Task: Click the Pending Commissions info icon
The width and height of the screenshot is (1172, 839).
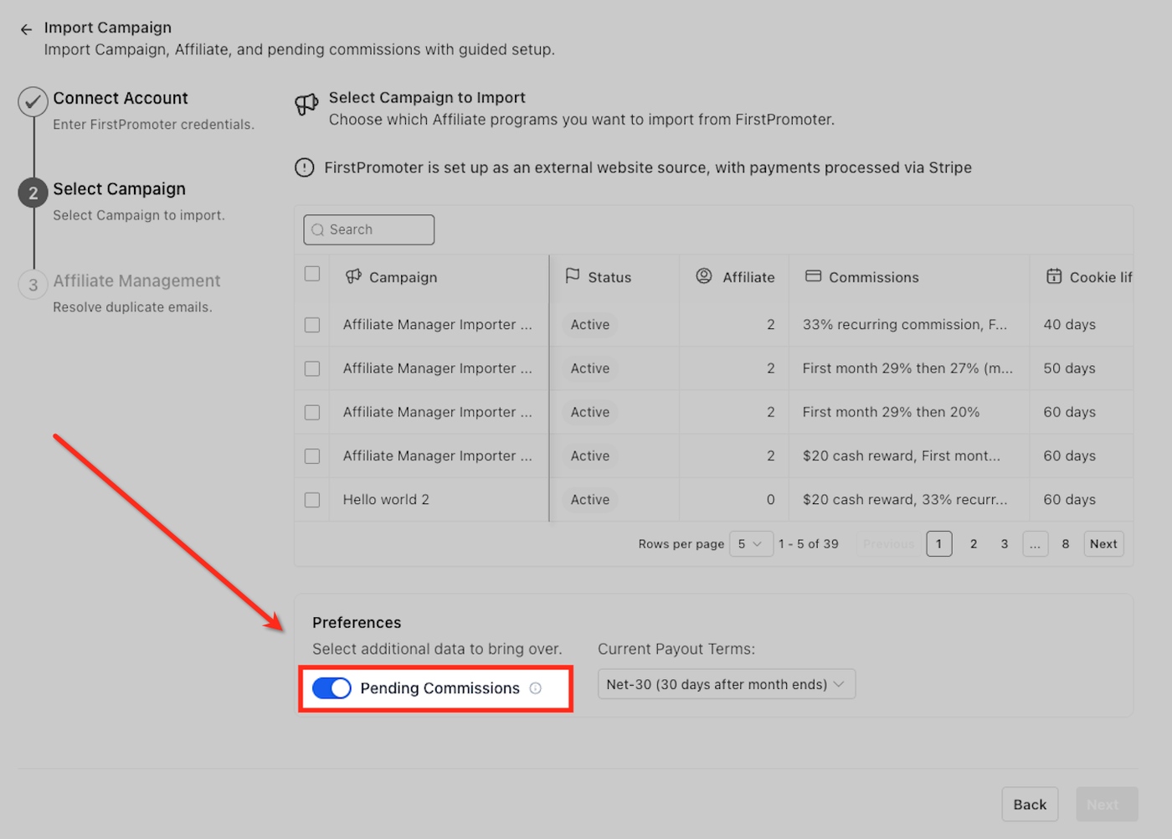Action: 536,688
